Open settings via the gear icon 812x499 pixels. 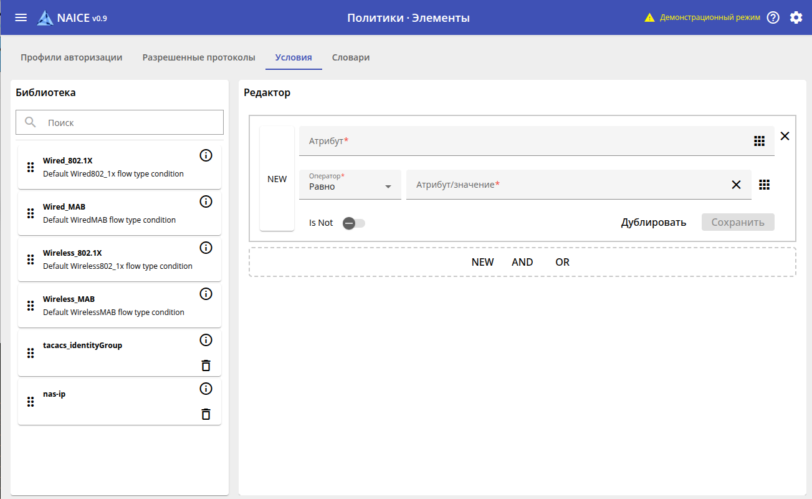[796, 17]
